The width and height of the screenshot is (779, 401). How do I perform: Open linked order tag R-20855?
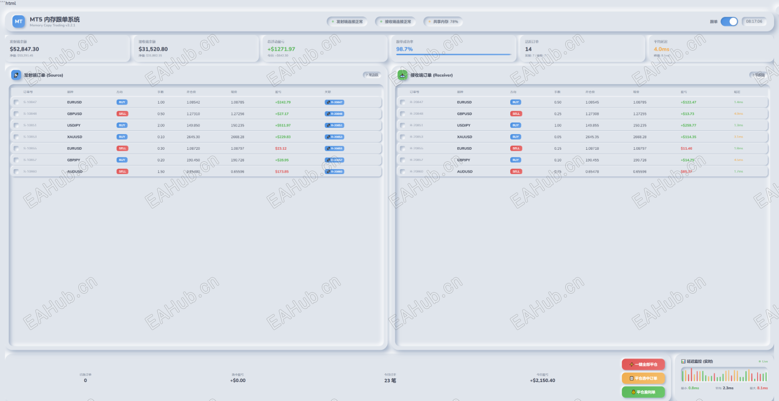(334, 148)
